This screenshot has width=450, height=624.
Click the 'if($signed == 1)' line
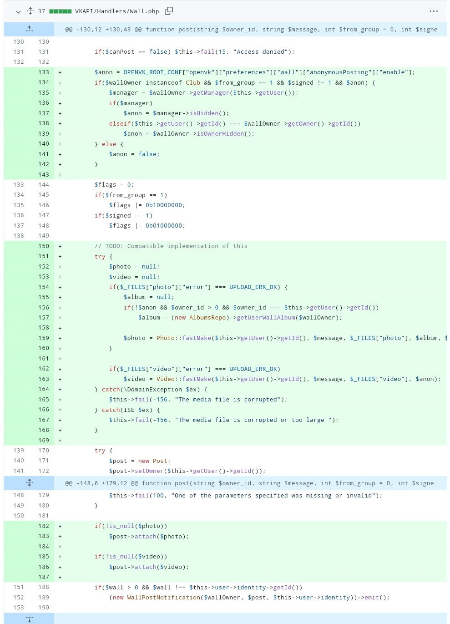point(123,215)
